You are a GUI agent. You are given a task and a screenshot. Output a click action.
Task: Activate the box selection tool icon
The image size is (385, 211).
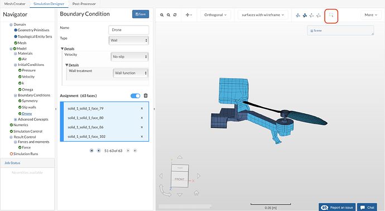point(331,15)
